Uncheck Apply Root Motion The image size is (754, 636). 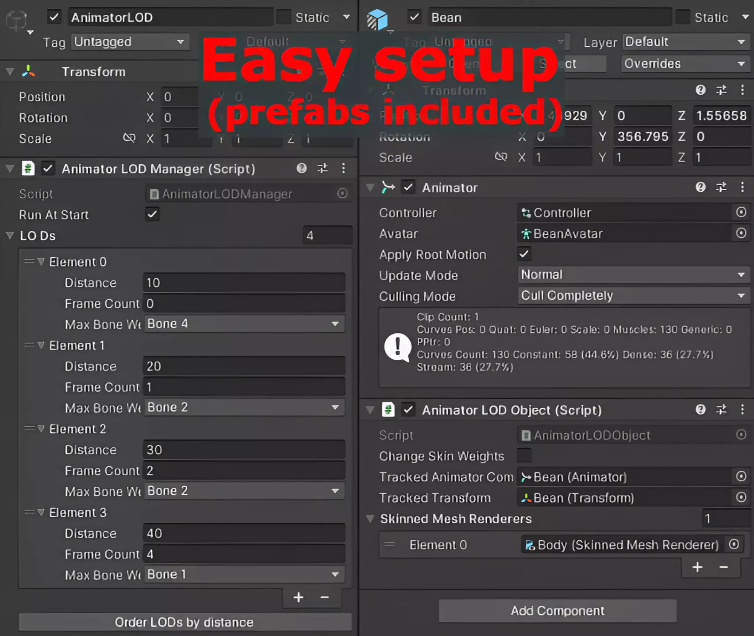coord(524,254)
